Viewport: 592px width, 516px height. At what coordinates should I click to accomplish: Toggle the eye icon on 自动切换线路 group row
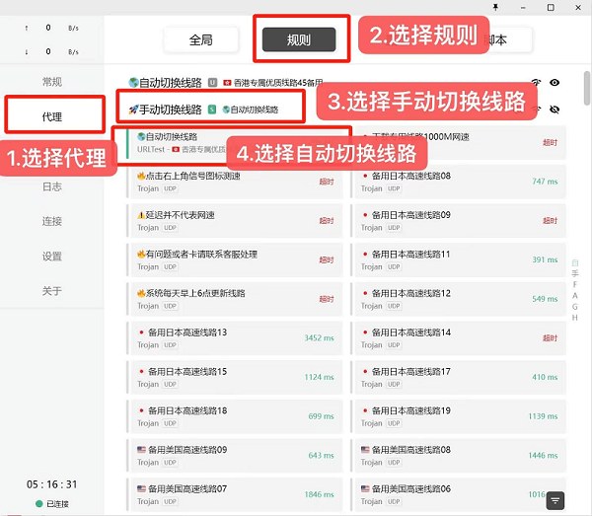[555, 83]
